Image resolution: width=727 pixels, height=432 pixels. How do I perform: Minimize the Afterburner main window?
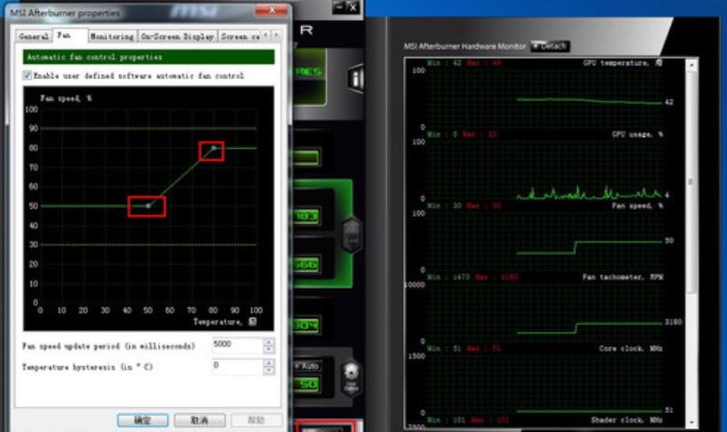[x=339, y=7]
